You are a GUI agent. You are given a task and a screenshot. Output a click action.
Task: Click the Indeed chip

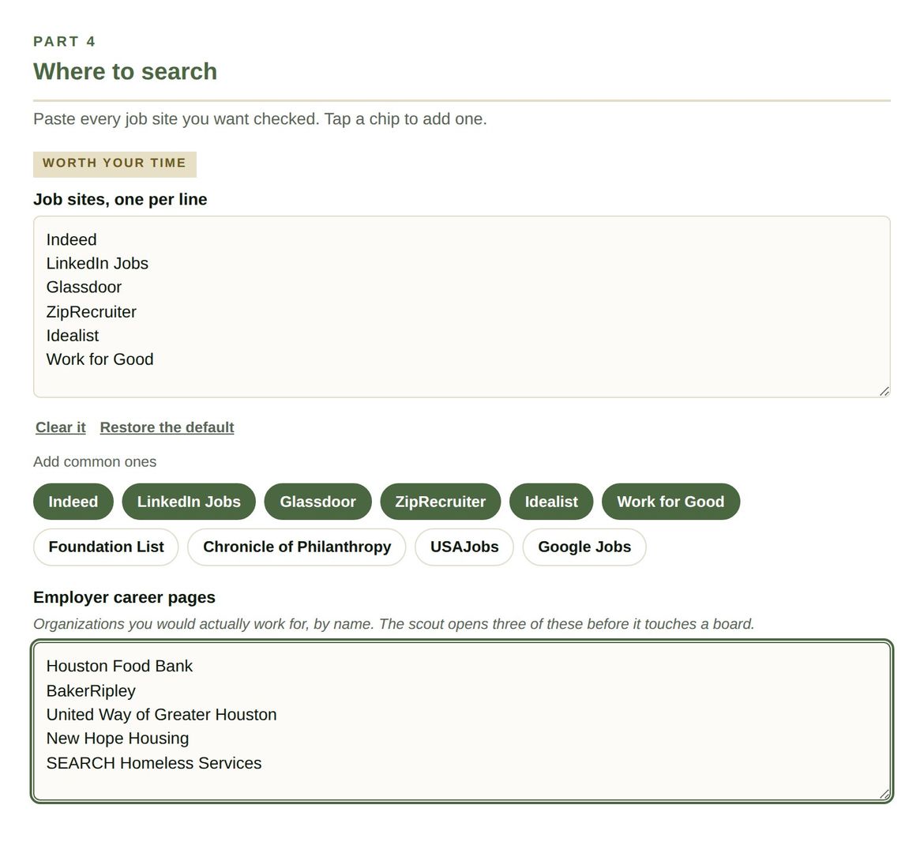coord(73,502)
